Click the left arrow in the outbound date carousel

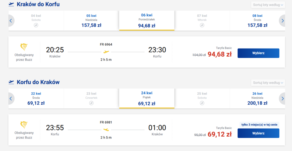[x=11, y=21]
